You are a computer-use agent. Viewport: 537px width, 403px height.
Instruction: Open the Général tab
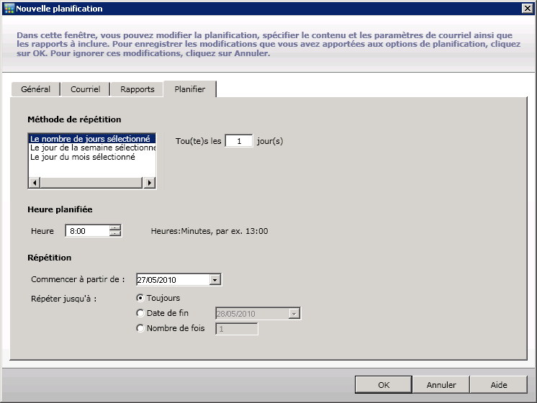tap(35, 89)
